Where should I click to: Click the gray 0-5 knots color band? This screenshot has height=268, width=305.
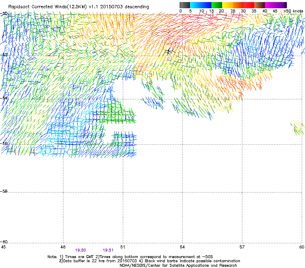coord(185,5)
